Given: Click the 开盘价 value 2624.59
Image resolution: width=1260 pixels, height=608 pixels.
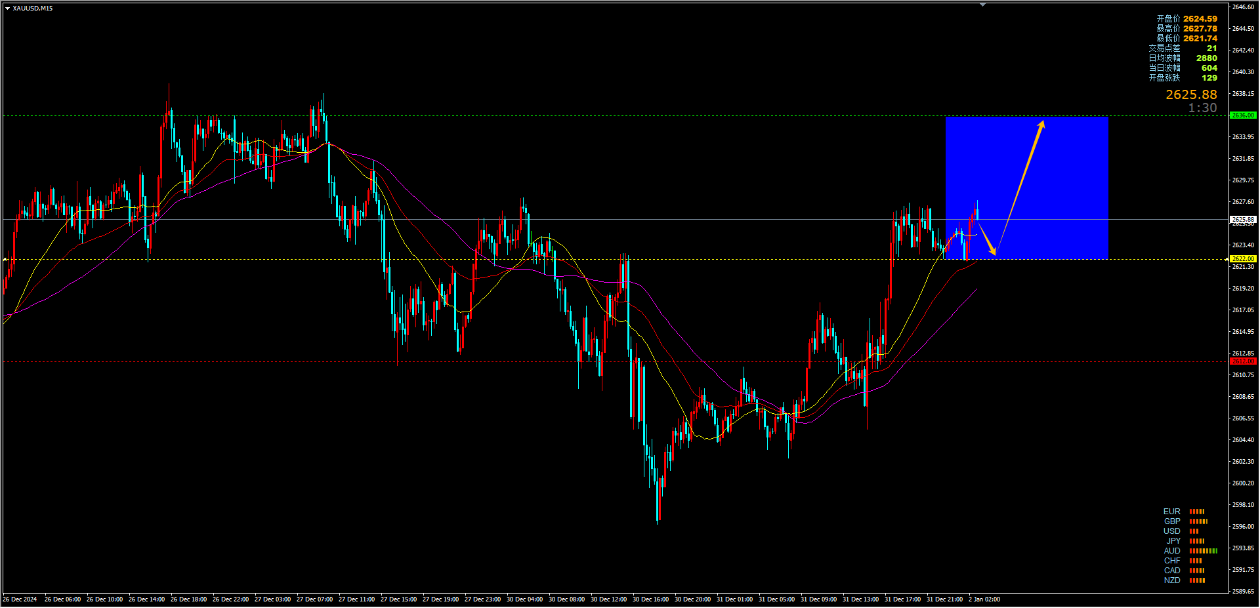Looking at the screenshot, I should (1200, 19).
